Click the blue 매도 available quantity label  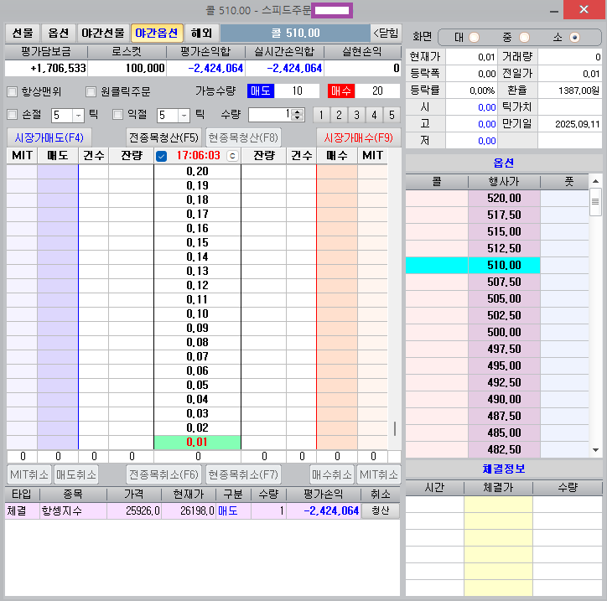261,91
